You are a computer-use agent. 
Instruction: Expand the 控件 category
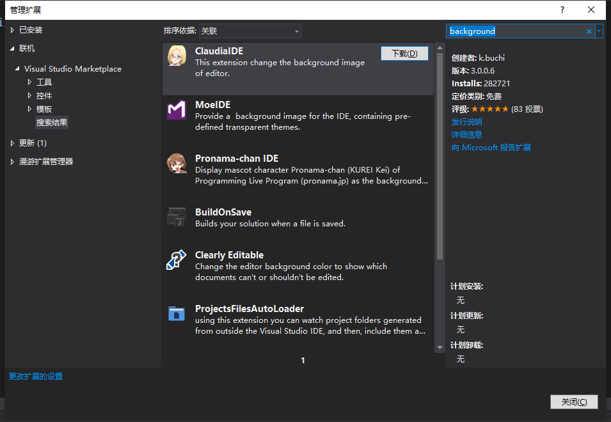pyautogui.click(x=29, y=95)
